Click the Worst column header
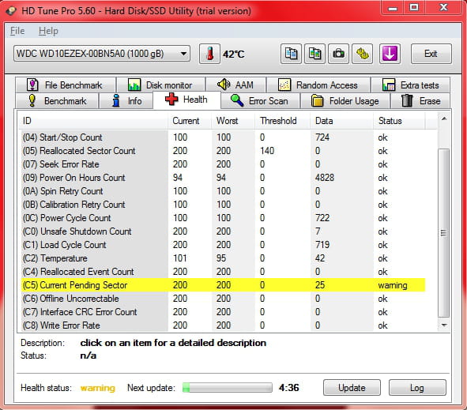Viewport: 467px width, 410px height. [233, 121]
